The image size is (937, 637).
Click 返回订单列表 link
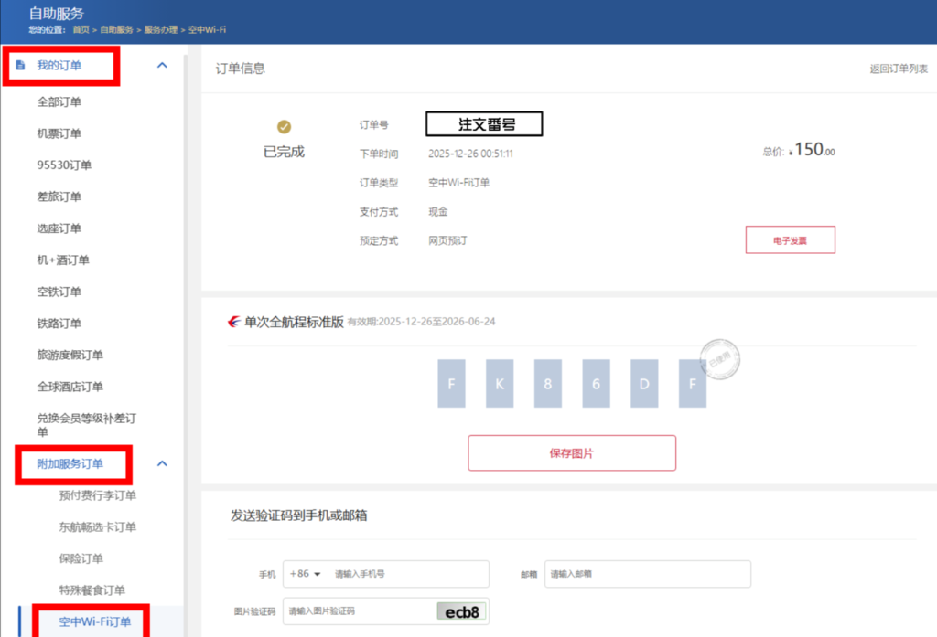point(899,69)
